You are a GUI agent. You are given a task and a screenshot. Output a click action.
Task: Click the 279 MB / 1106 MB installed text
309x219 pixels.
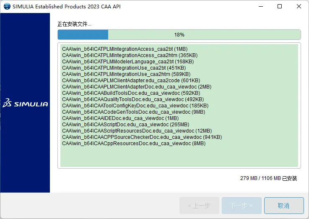[268, 178]
